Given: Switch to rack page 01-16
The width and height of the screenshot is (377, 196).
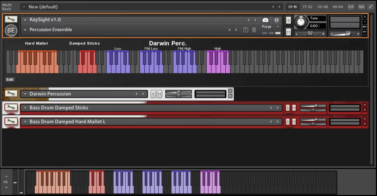Looking at the screenshot, I should (x=293, y=7).
